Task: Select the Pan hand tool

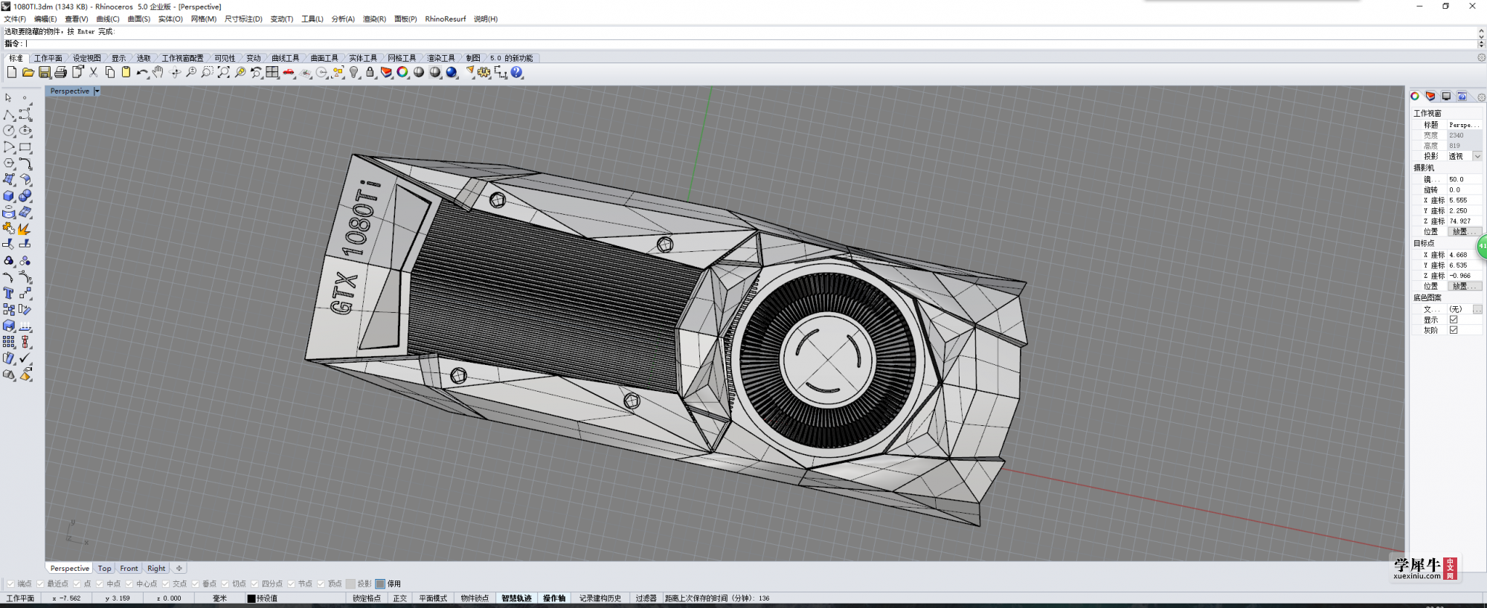Action: pos(158,72)
